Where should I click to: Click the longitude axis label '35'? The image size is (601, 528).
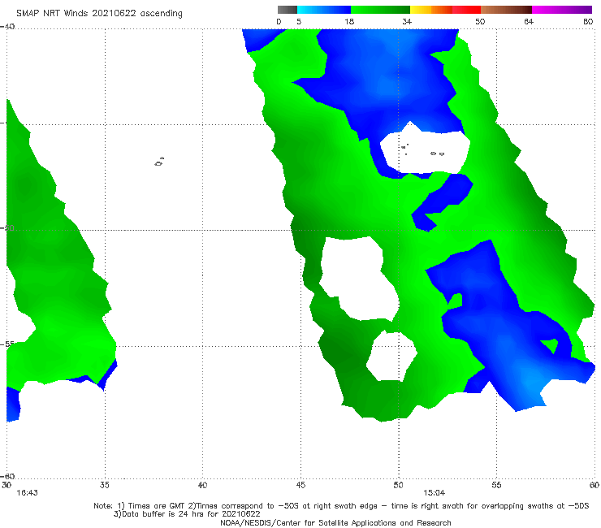[105, 485]
